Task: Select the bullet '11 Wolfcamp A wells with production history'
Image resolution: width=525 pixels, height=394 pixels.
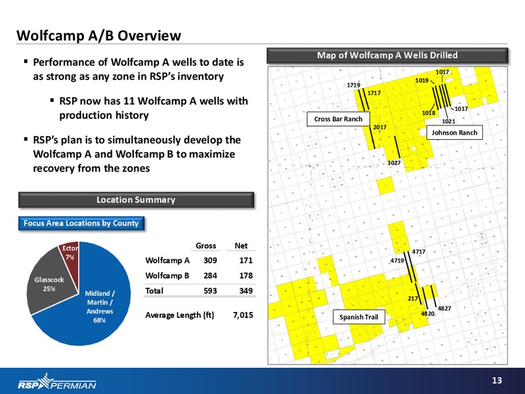Action: click(154, 108)
